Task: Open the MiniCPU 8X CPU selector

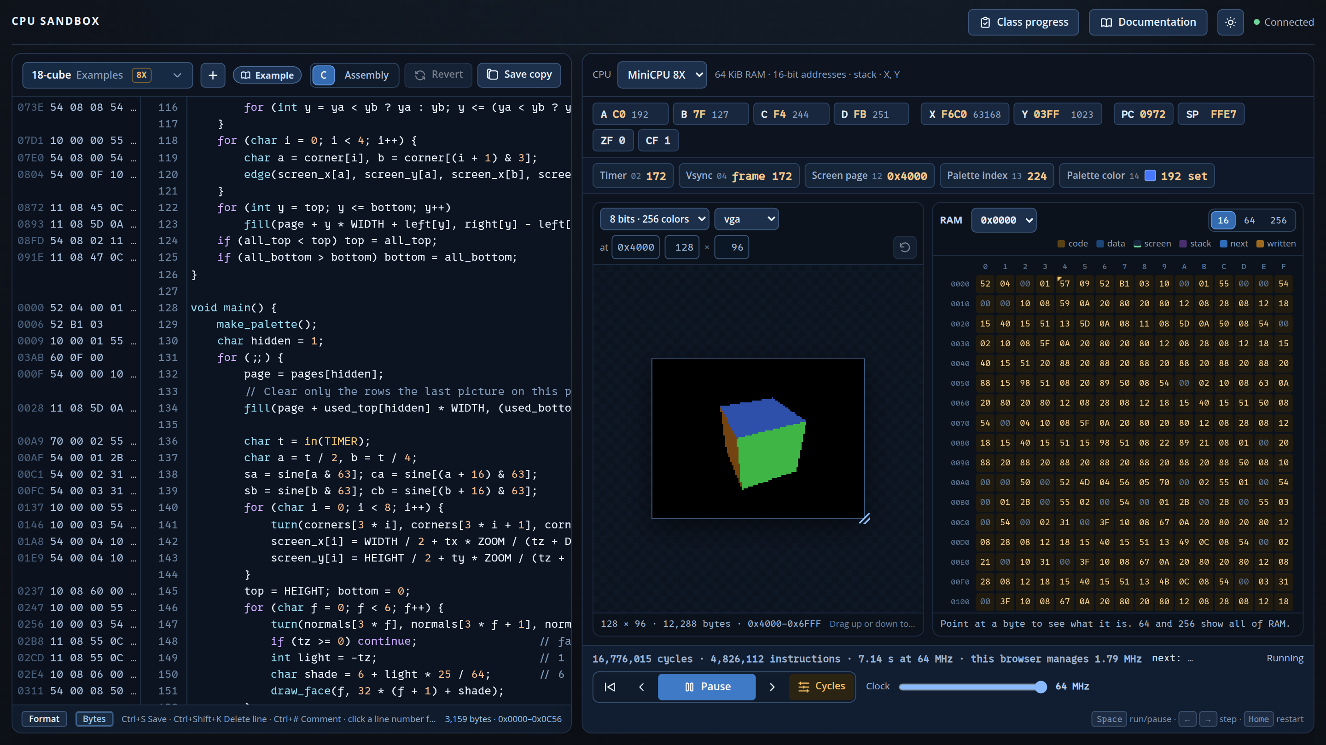Action: click(662, 75)
